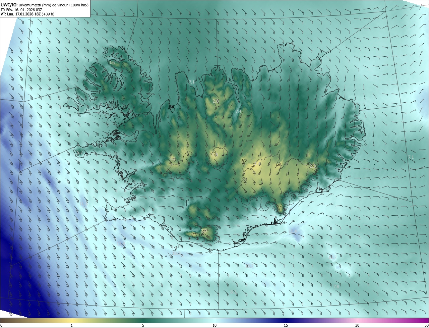The image size is (429, 328).
Task: Pick the pink colorbar segment above 30
Action: (x=357, y=321)
